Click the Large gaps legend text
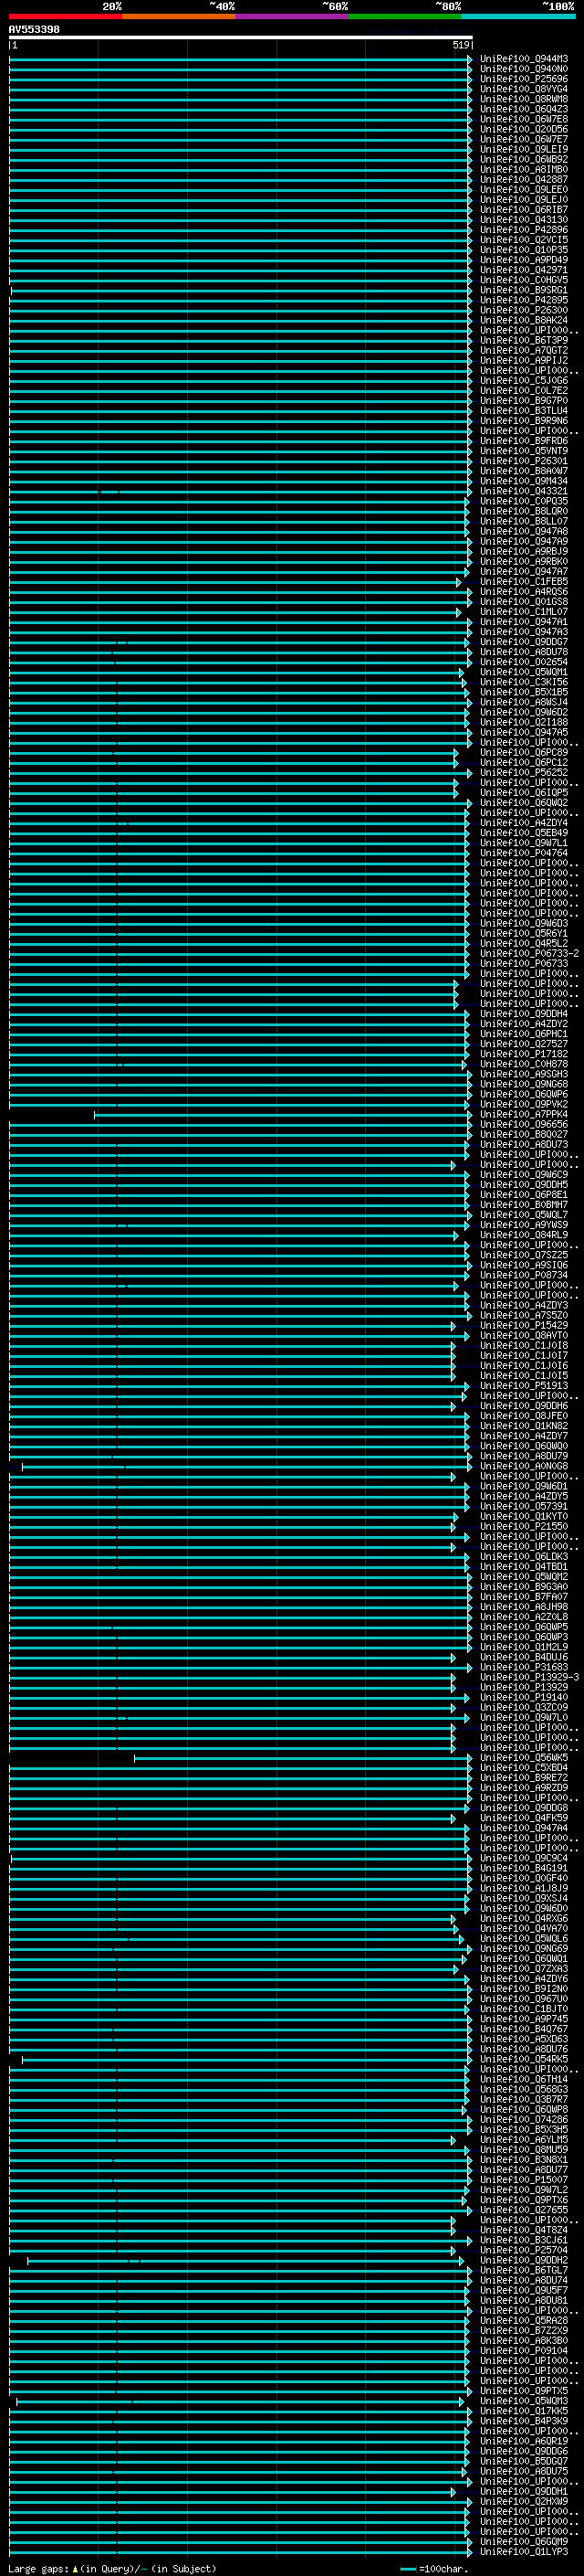The width and height of the screenshot is (584, 2576). tap(112, 2569)
